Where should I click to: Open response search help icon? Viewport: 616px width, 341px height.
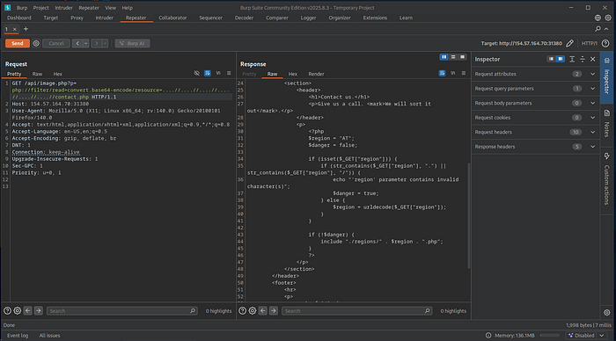click(242, 311)
